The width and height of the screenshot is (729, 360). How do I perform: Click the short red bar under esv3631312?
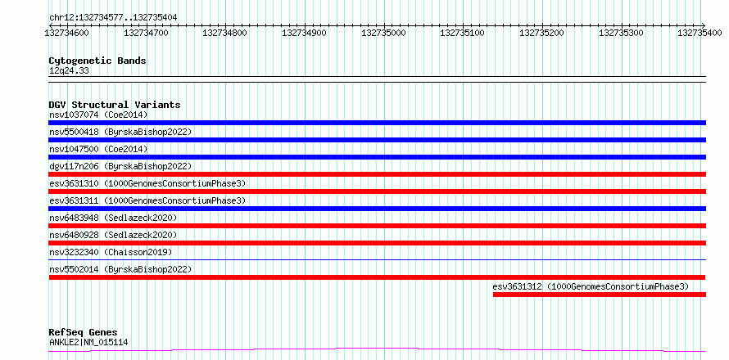click(600, 295)
